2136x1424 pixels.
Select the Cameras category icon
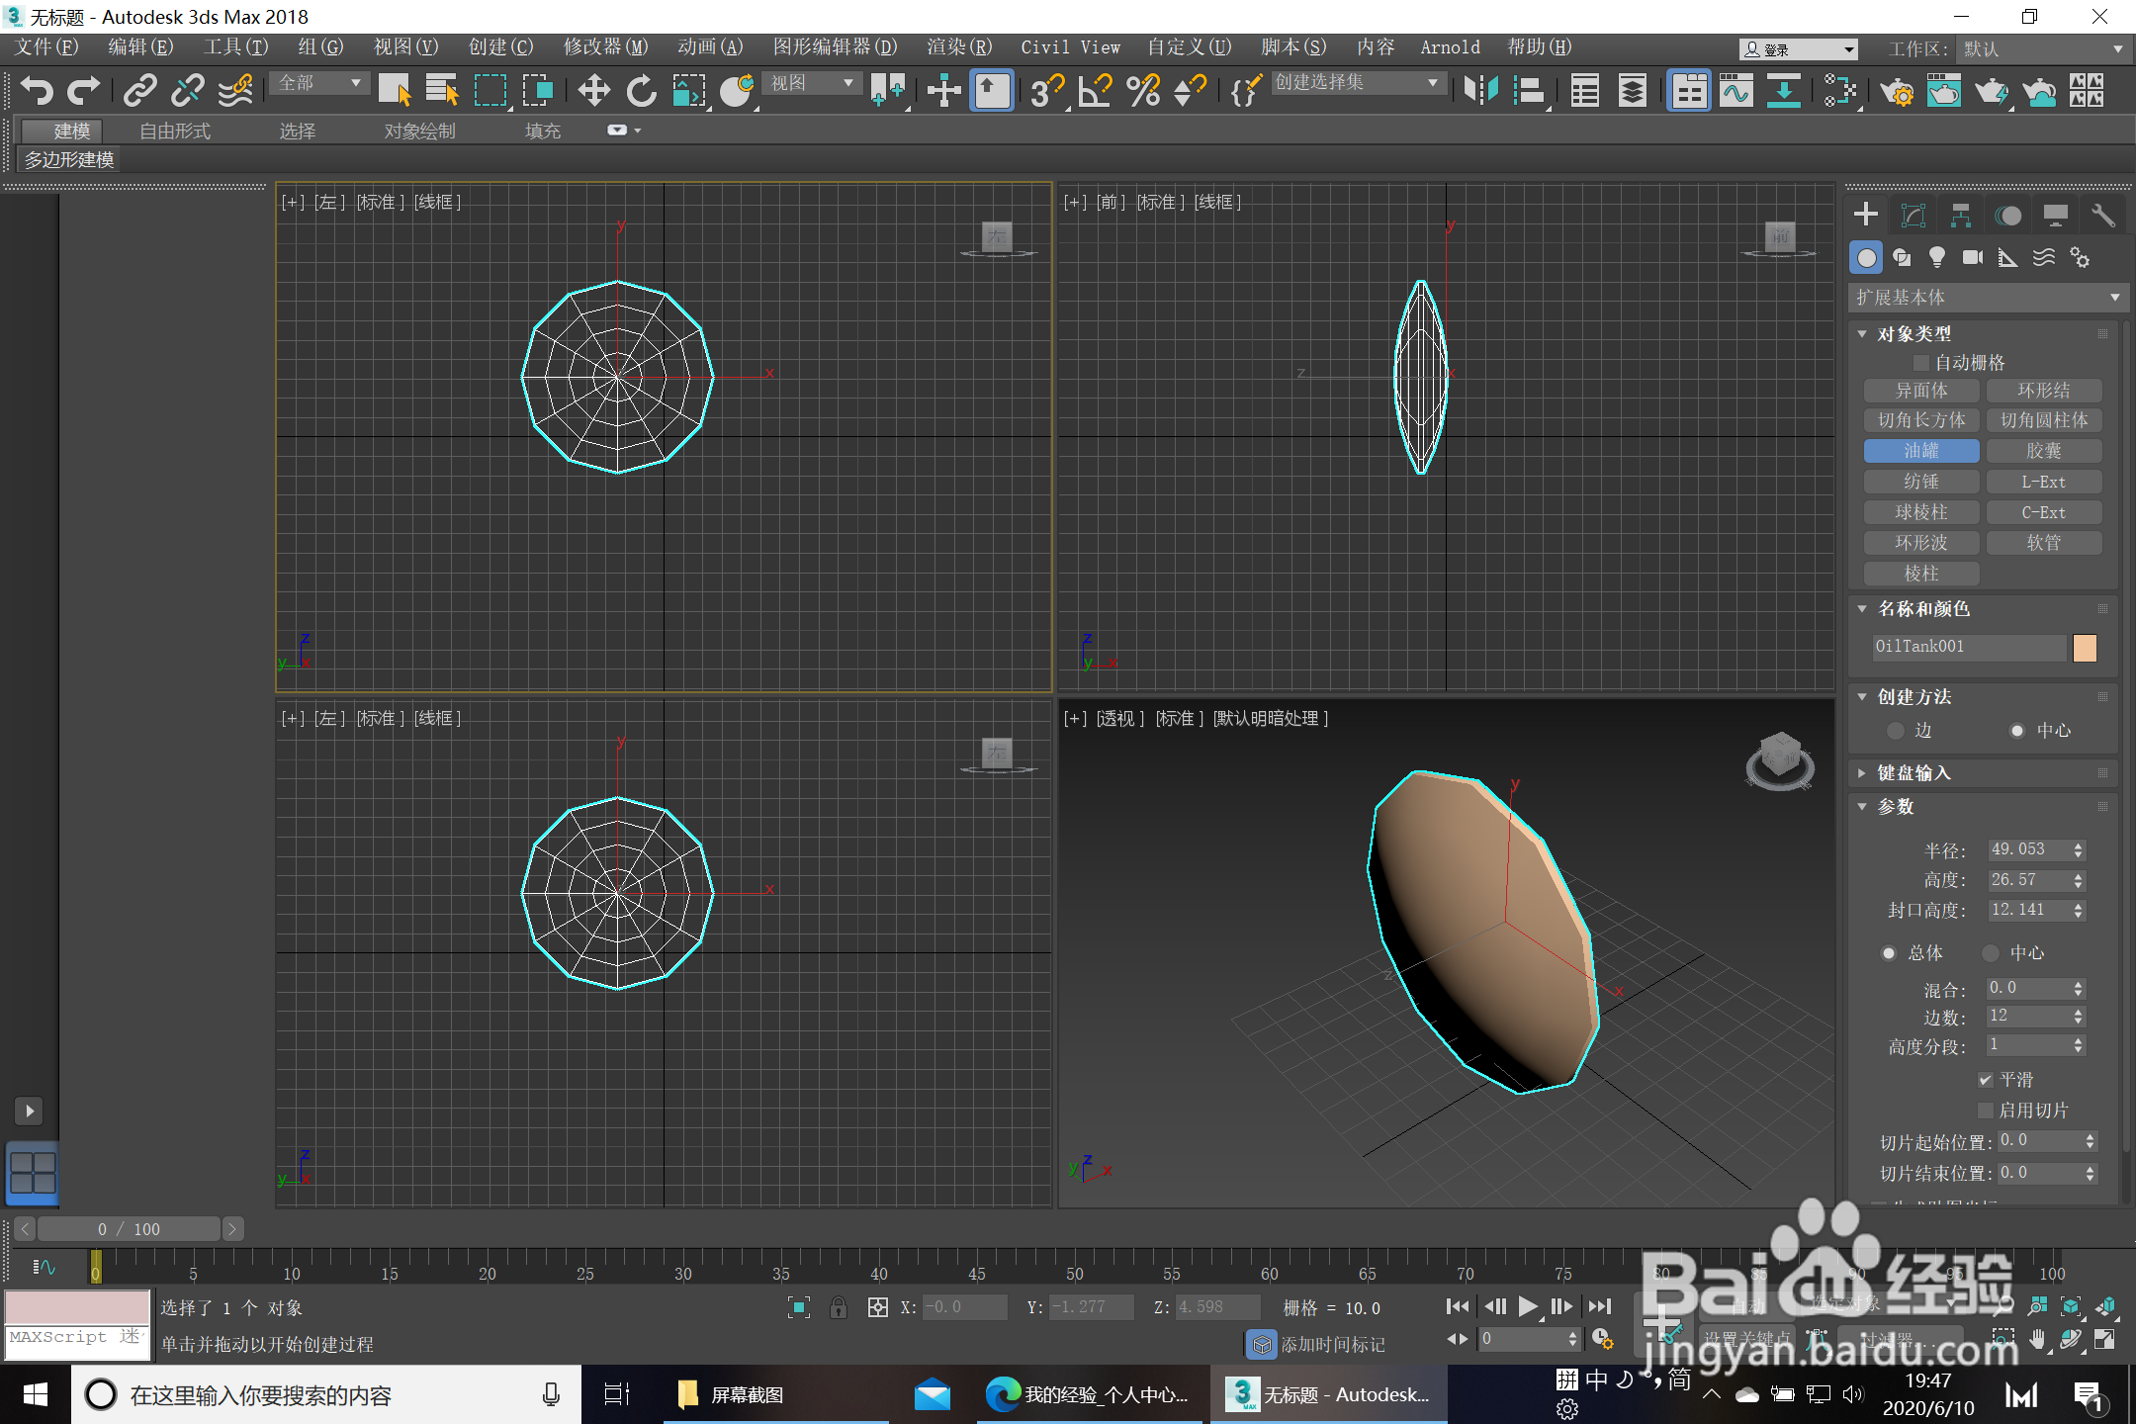pyautogui.click(x=1973, y=258)
